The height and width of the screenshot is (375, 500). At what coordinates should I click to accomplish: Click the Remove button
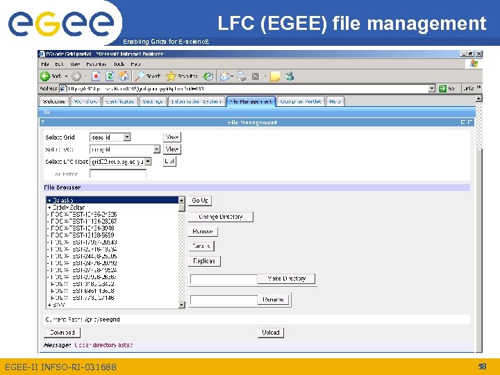coord(203,231)
